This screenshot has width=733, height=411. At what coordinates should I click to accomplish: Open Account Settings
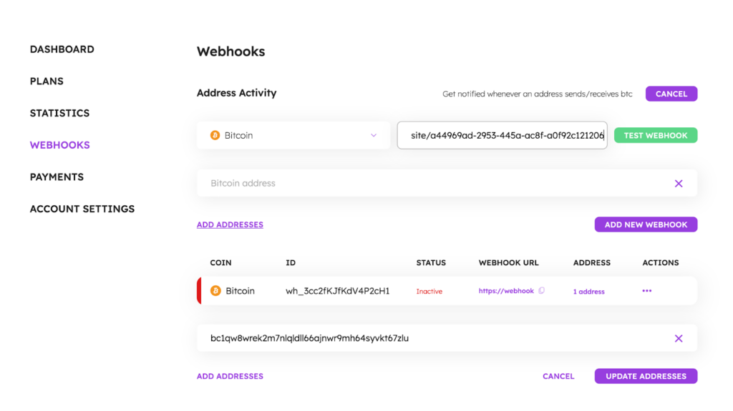(x=82, y=209)
